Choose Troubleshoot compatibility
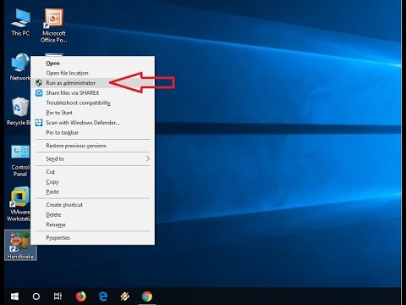Image resolution: width=406 pixels, height=305 pixels. click(92, 103)
